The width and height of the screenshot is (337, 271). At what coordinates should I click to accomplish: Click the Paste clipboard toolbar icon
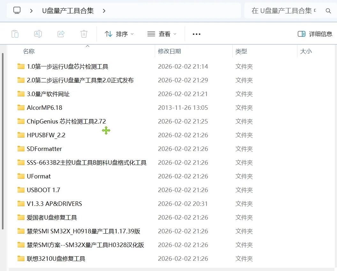(15, 34)
